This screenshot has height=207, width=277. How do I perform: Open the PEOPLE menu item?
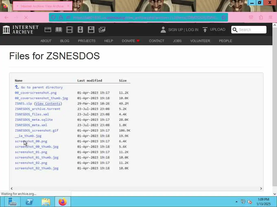225,41
